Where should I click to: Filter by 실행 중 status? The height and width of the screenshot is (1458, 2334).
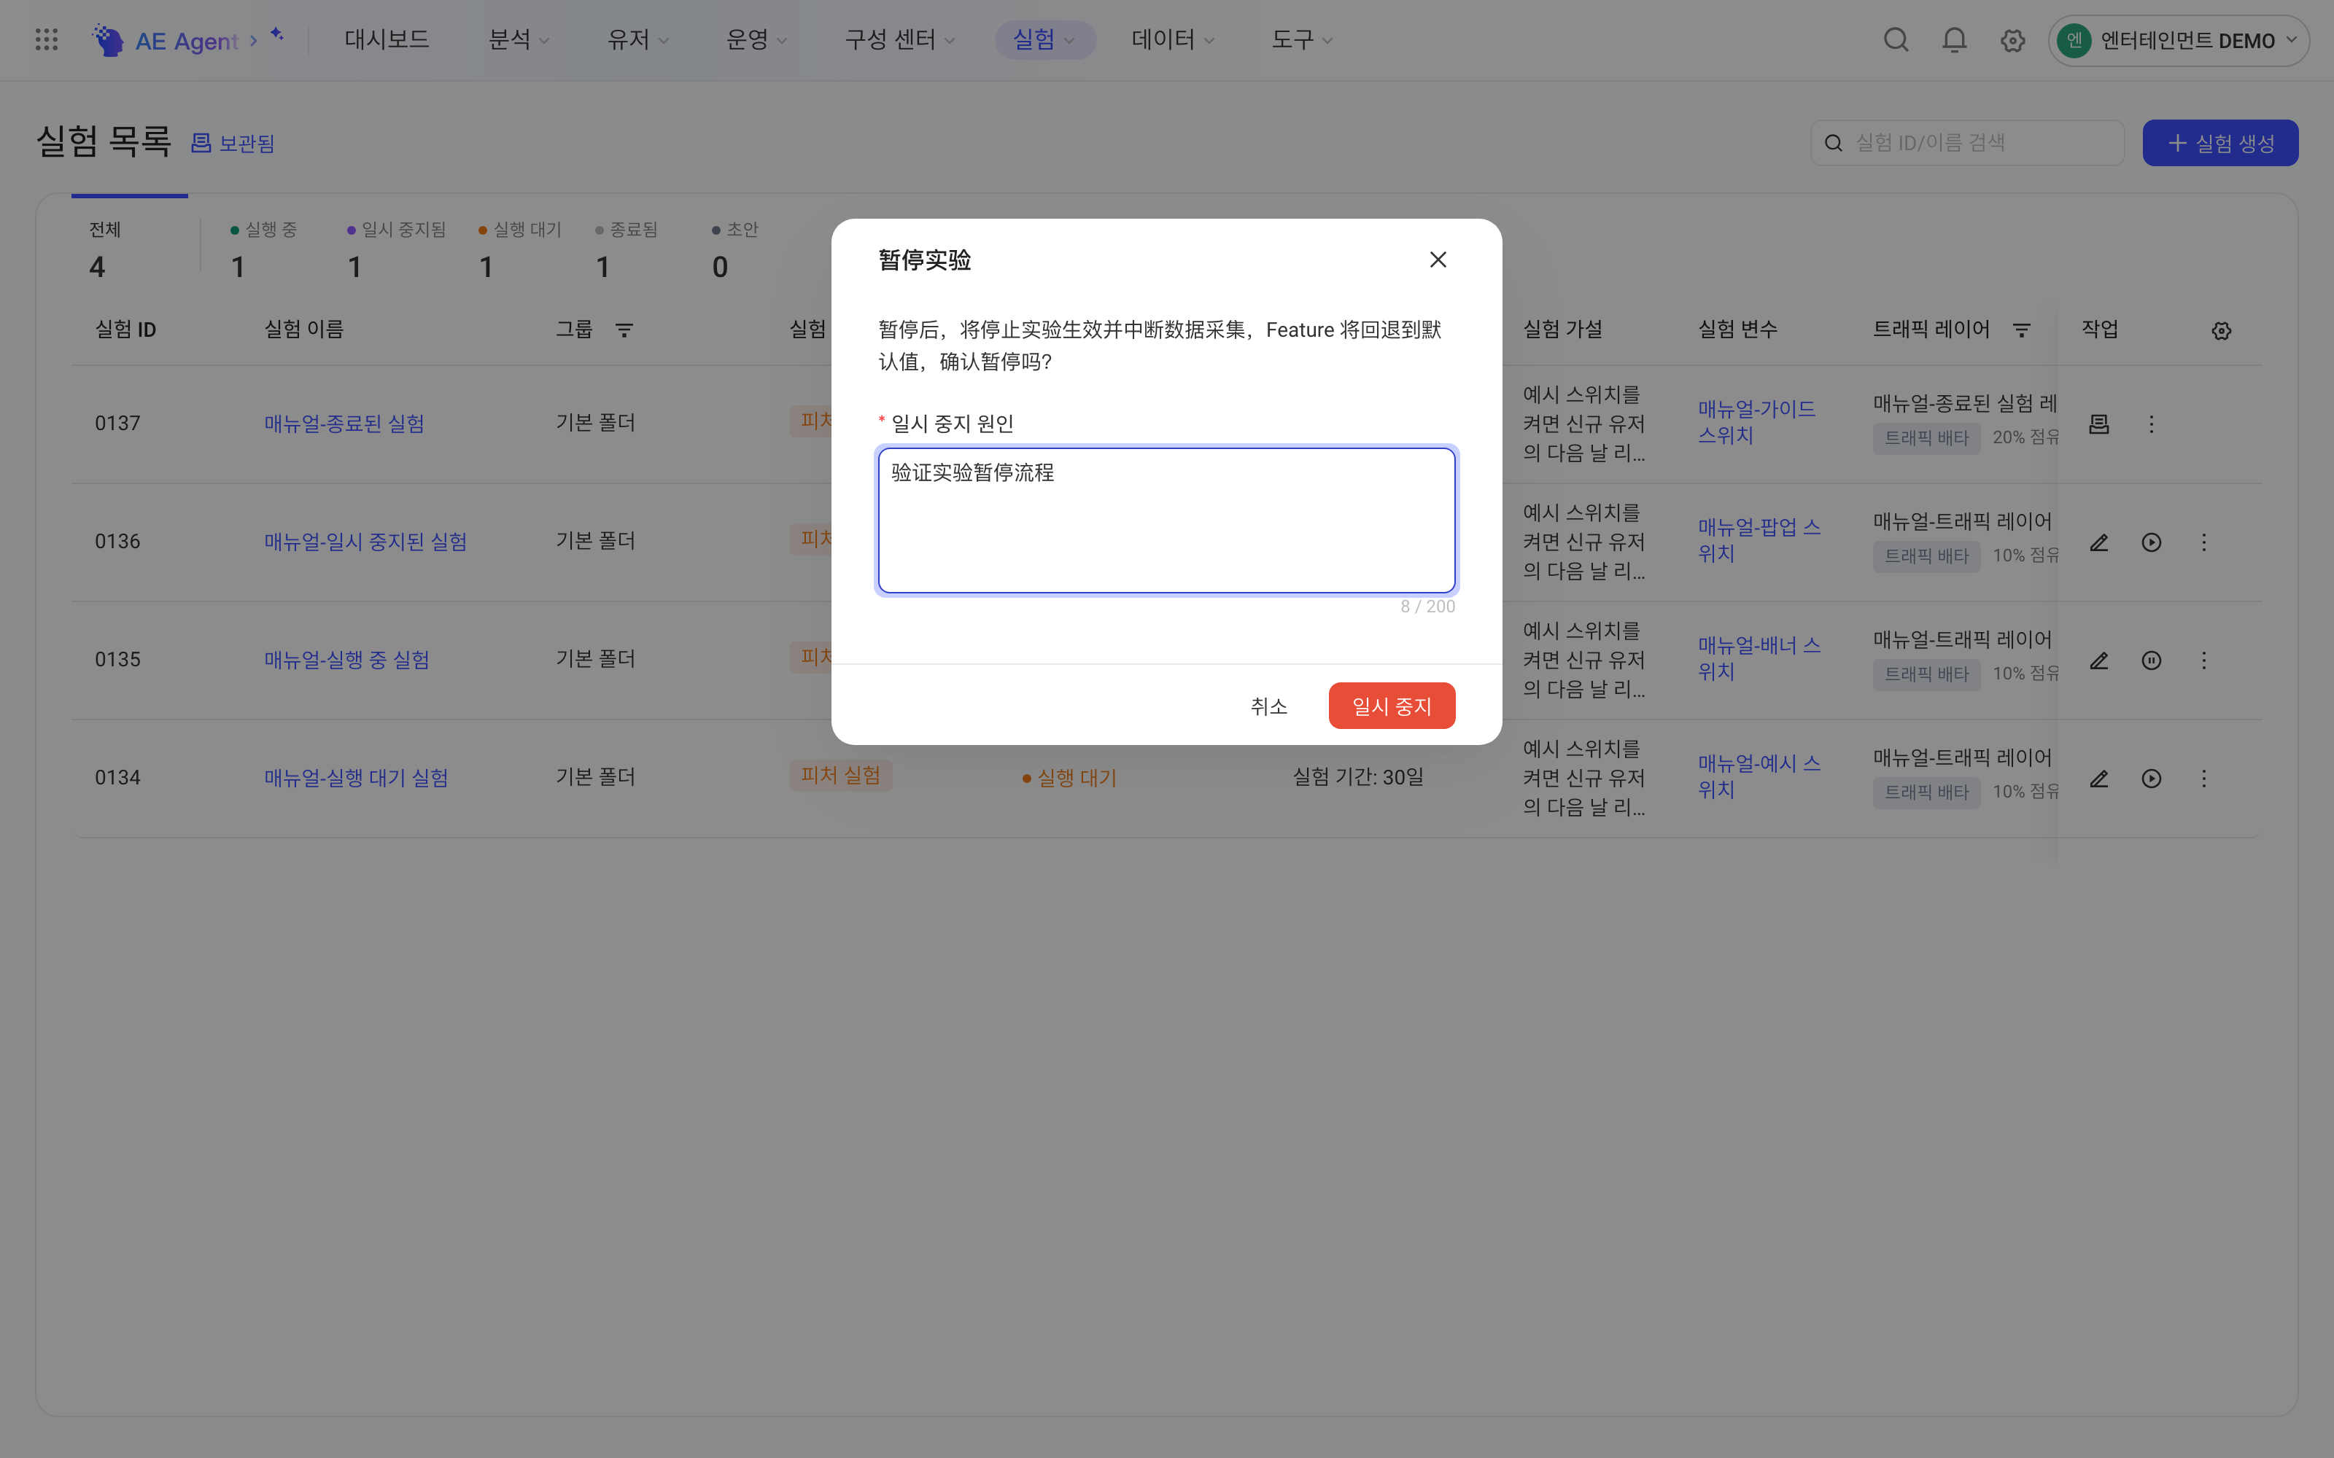pyautogui.click(x=263, y=250)
